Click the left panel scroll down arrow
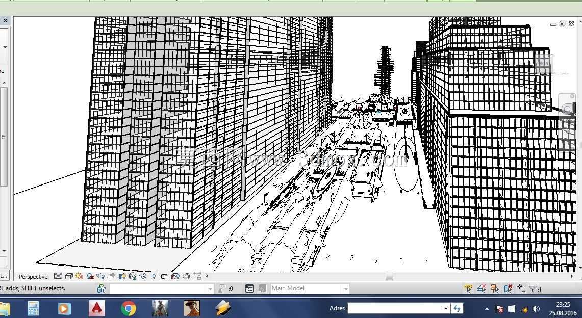 [4, 251]
